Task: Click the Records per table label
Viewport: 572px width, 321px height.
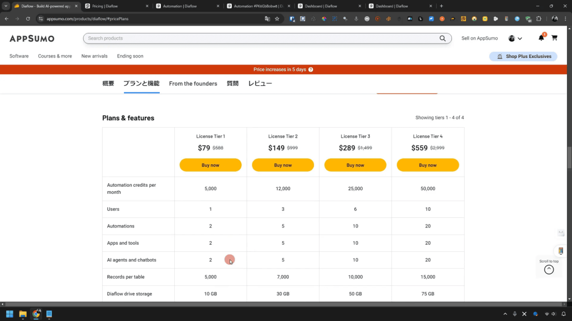Action: (x=126, y=277)
